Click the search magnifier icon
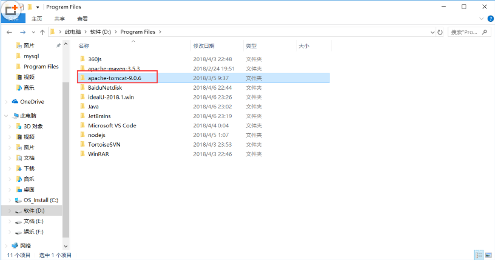495x260 pixels. (x=485, y=32)
